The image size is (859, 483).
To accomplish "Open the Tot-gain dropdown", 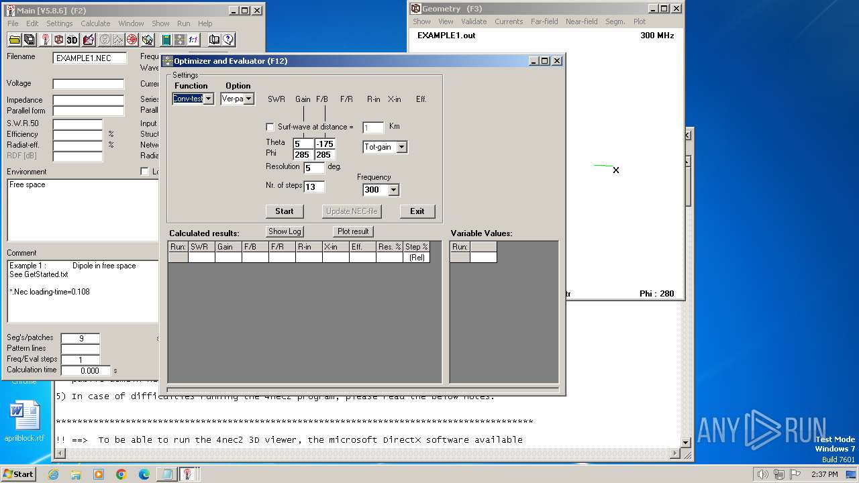I will (x=401, y=147).
